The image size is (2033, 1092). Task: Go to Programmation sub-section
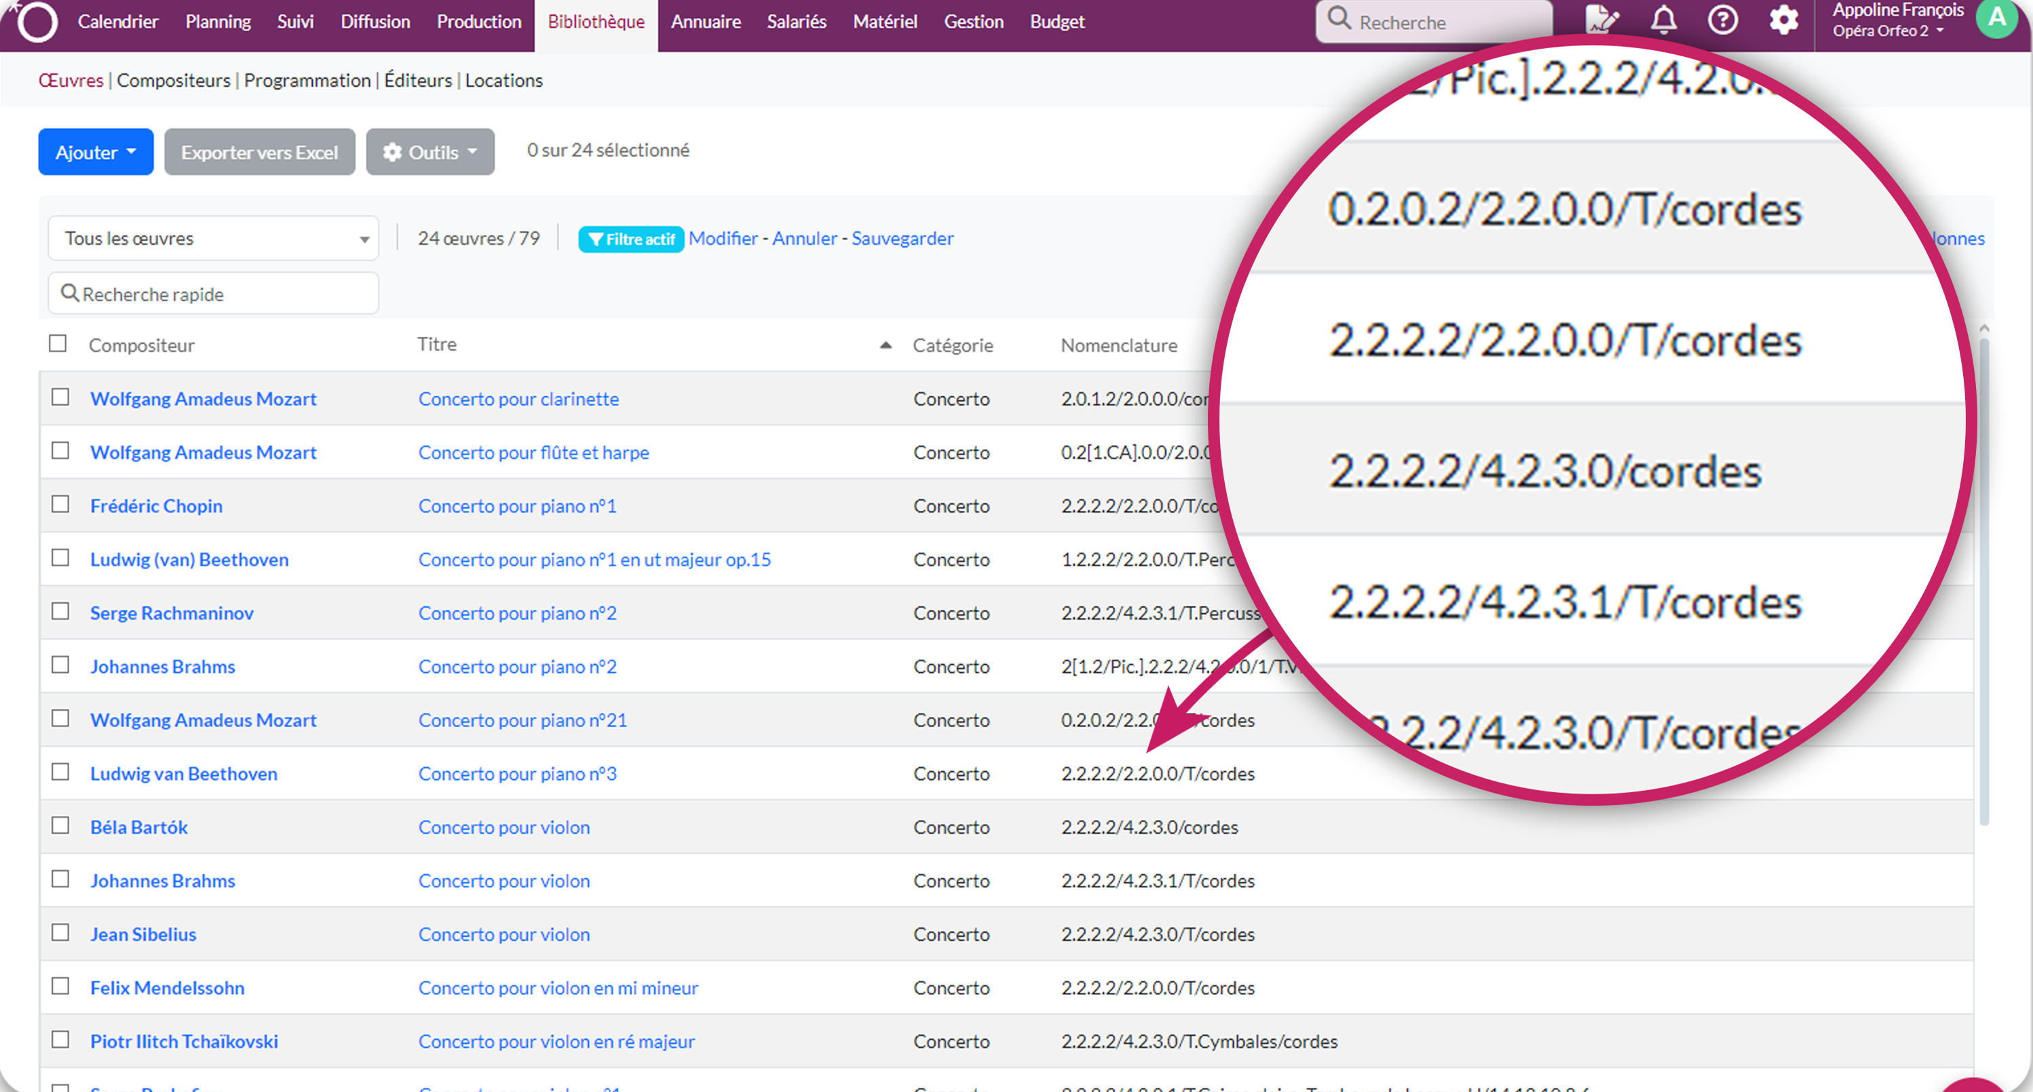click(x=307, y=81)
